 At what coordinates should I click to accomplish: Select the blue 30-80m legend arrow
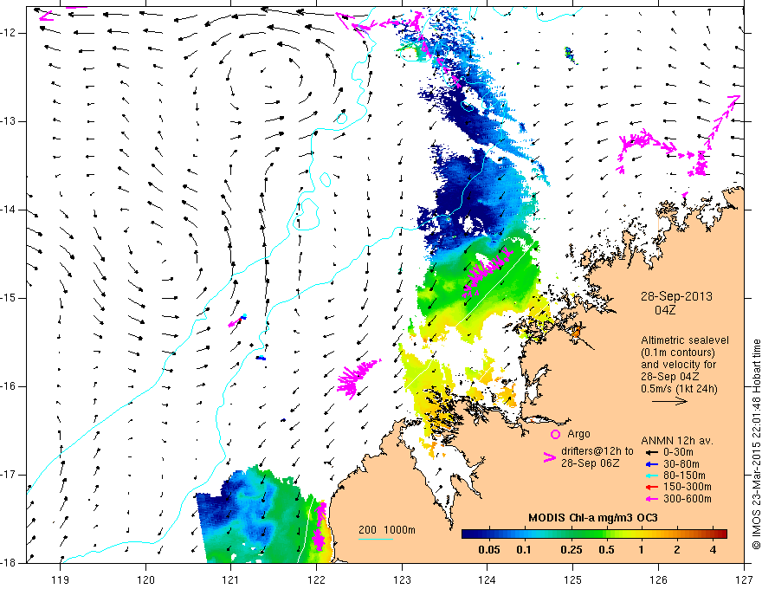pos(651,464)
